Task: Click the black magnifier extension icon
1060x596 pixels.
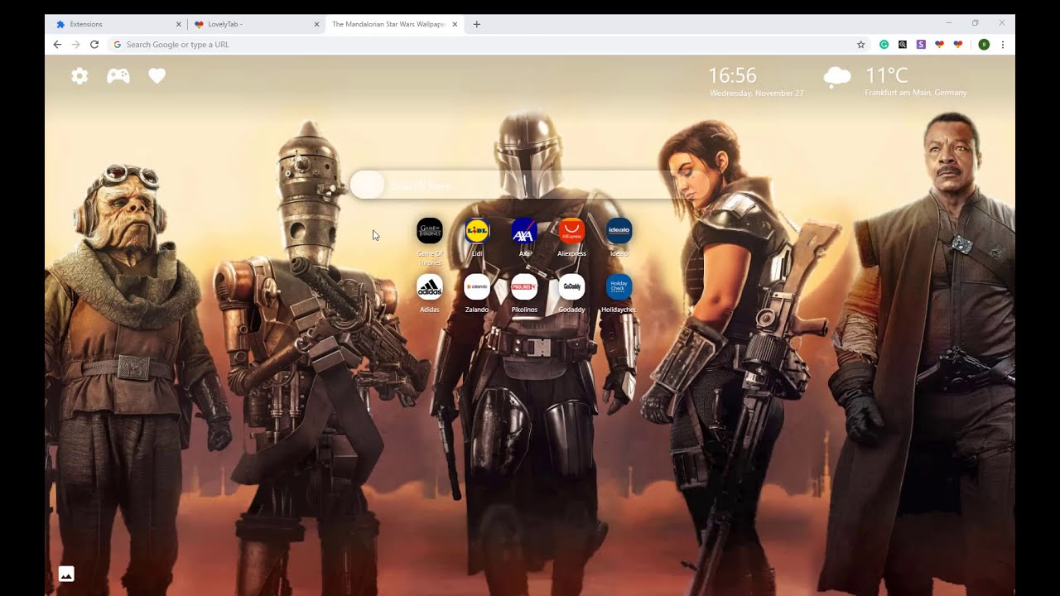Action: (x=903, y=45)
